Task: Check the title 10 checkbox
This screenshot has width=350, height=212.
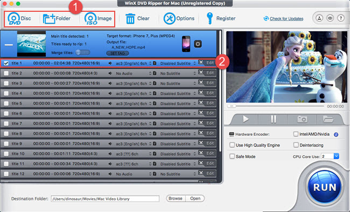Action: click(x=6, y=153)
